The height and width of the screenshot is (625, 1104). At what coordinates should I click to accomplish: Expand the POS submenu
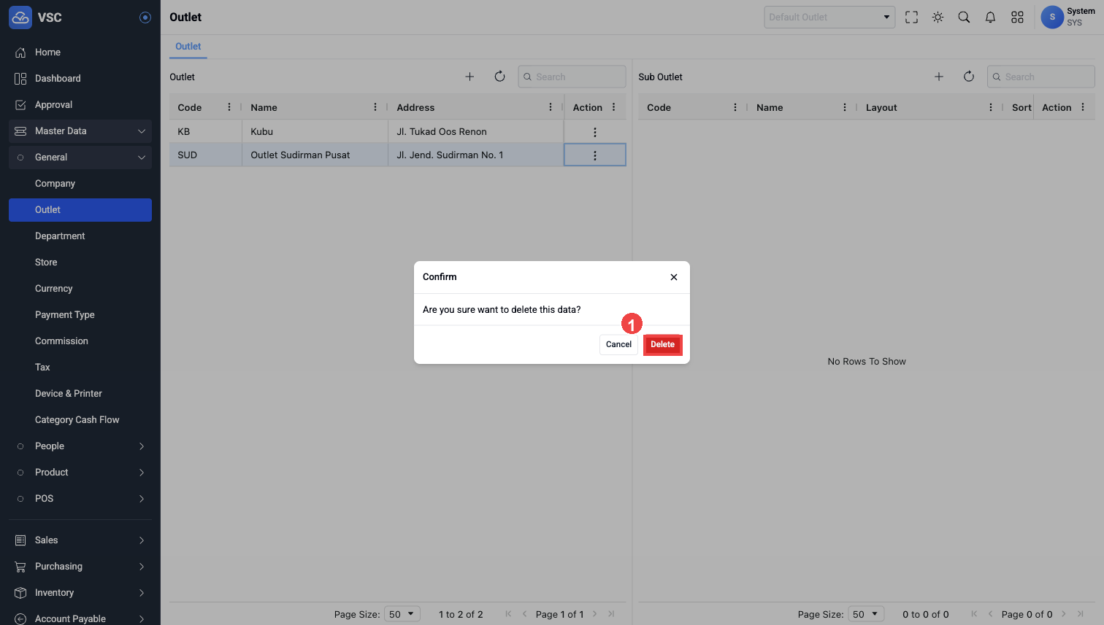[x=80, y=499]
